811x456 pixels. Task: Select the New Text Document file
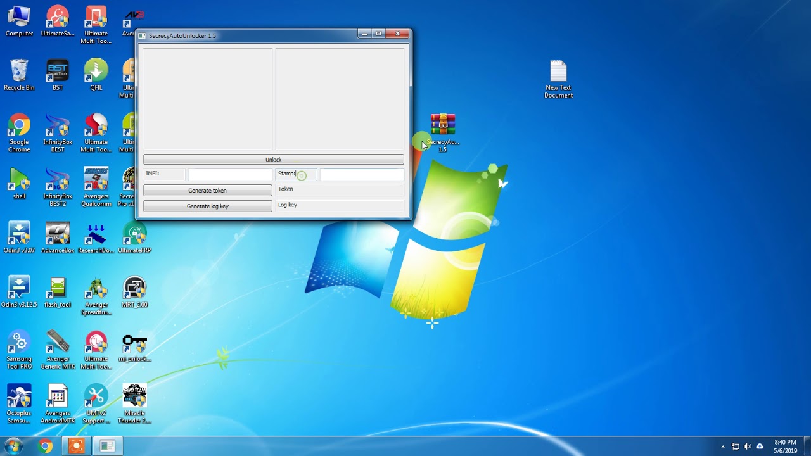pos(558,80)
